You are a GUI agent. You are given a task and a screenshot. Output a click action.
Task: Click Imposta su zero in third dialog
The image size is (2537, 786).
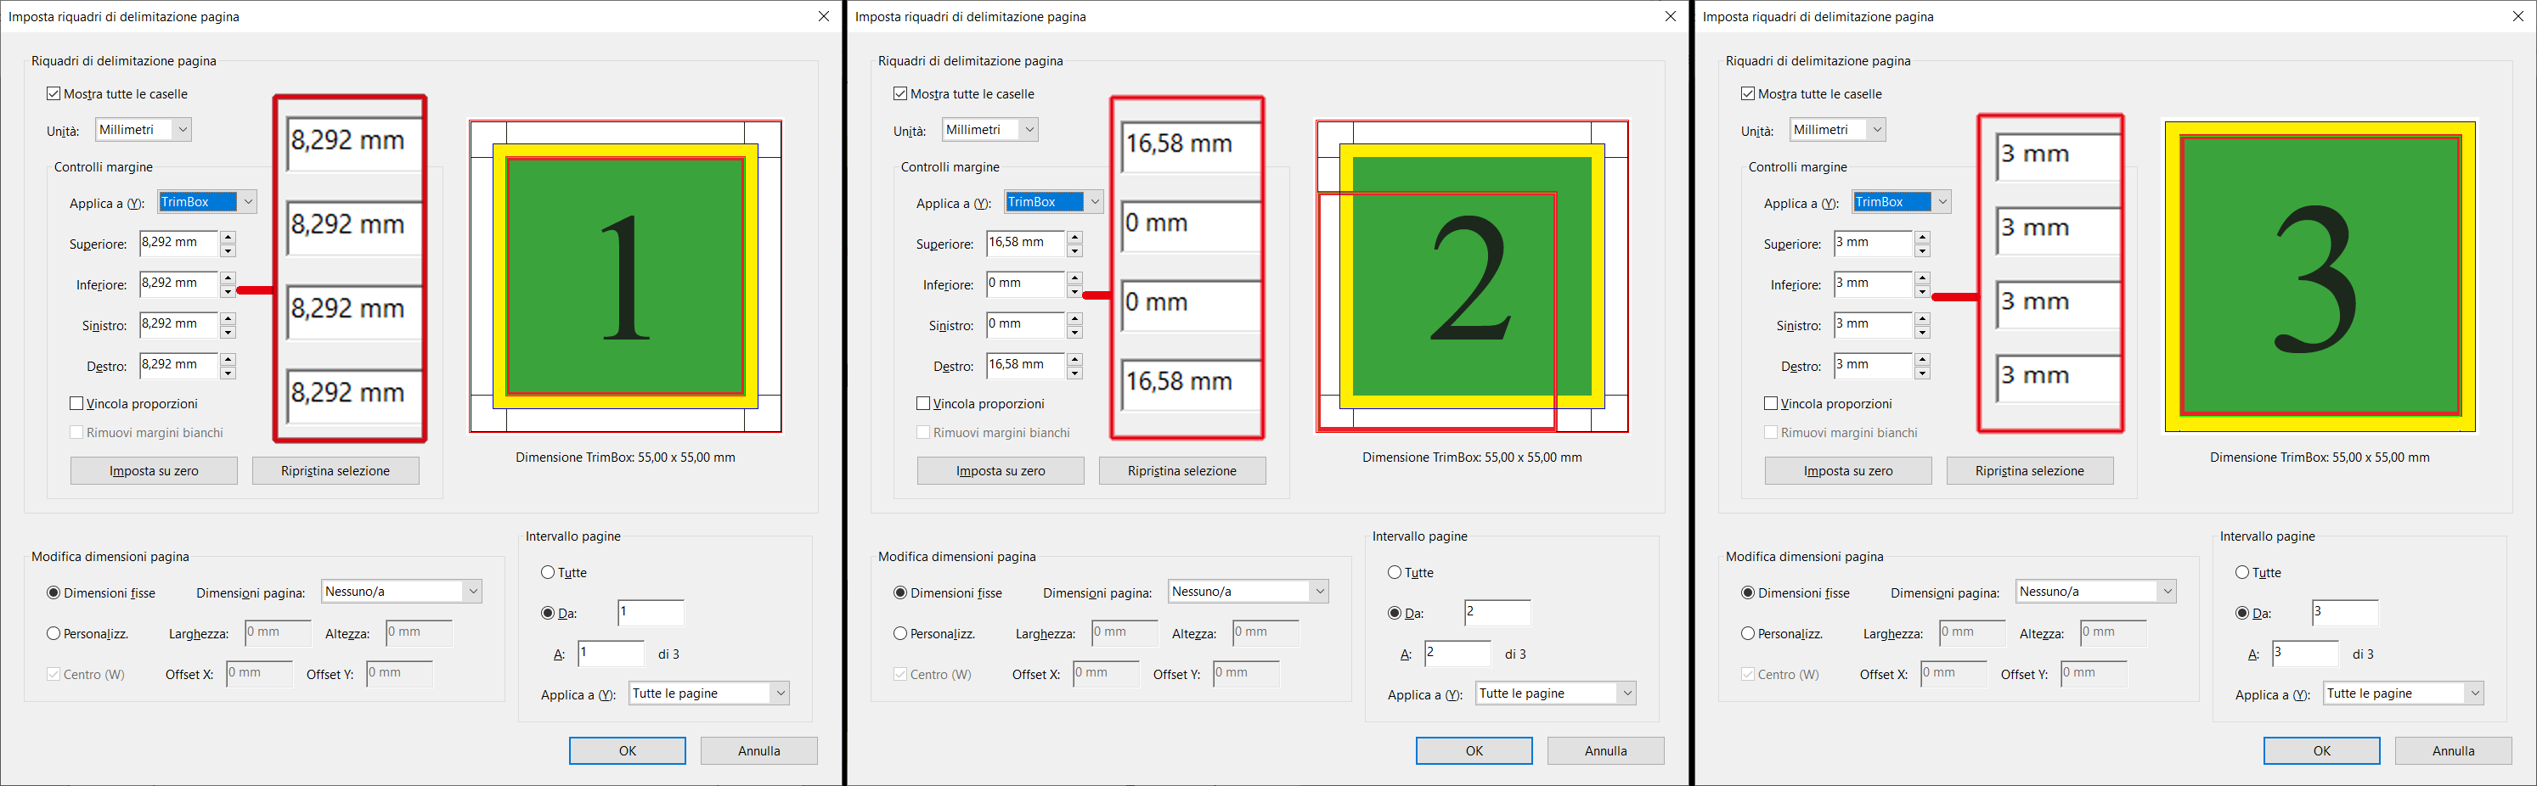pos(1848,471)
